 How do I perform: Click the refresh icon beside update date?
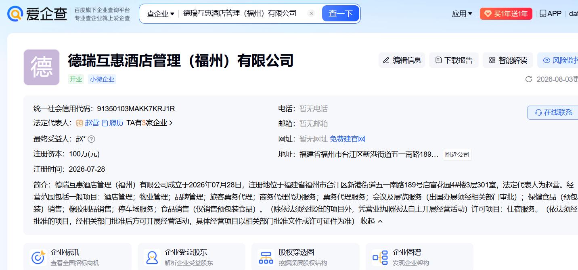(x=528, y=79)
